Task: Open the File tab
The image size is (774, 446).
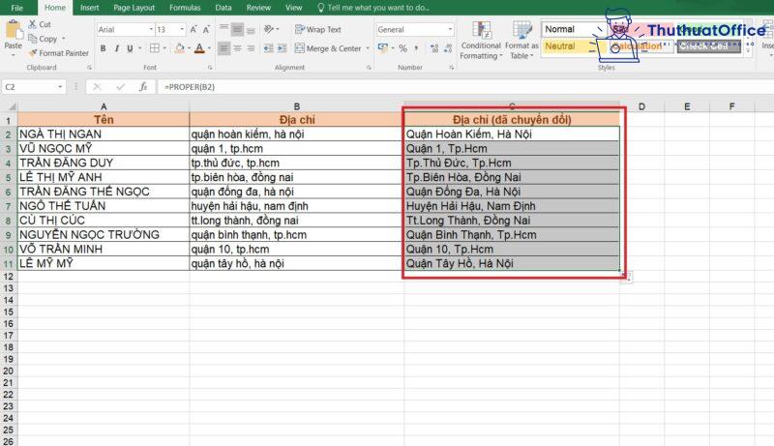Action: [x=17, y=8]
